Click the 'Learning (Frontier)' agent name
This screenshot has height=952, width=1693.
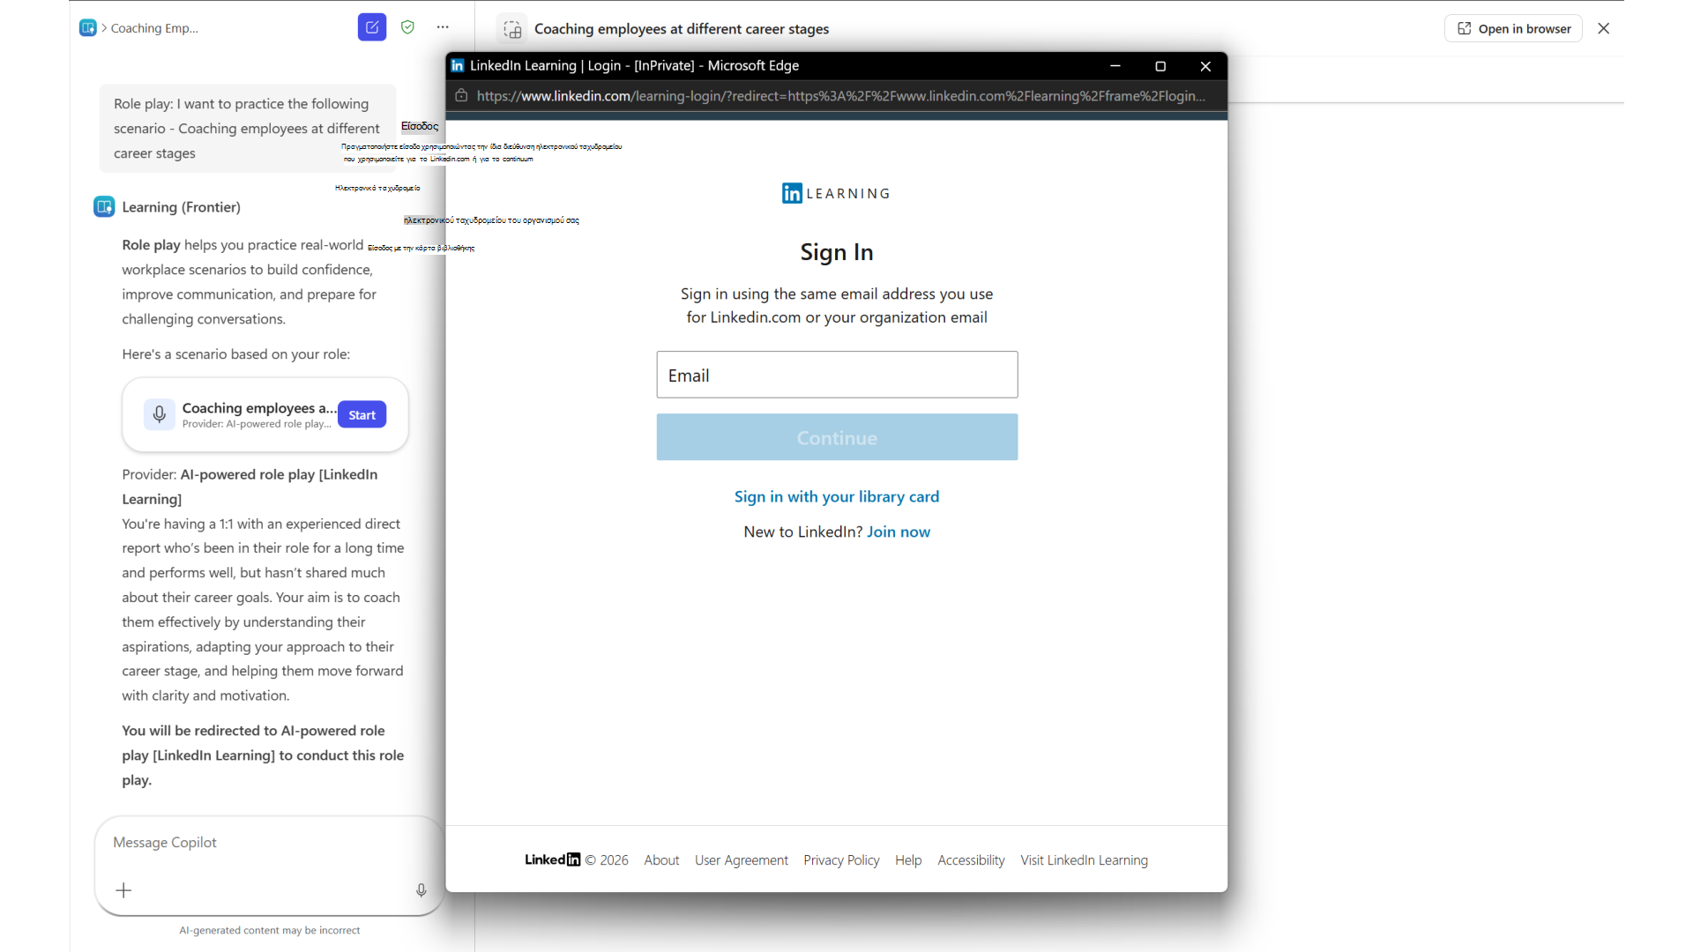coord(181,207)
